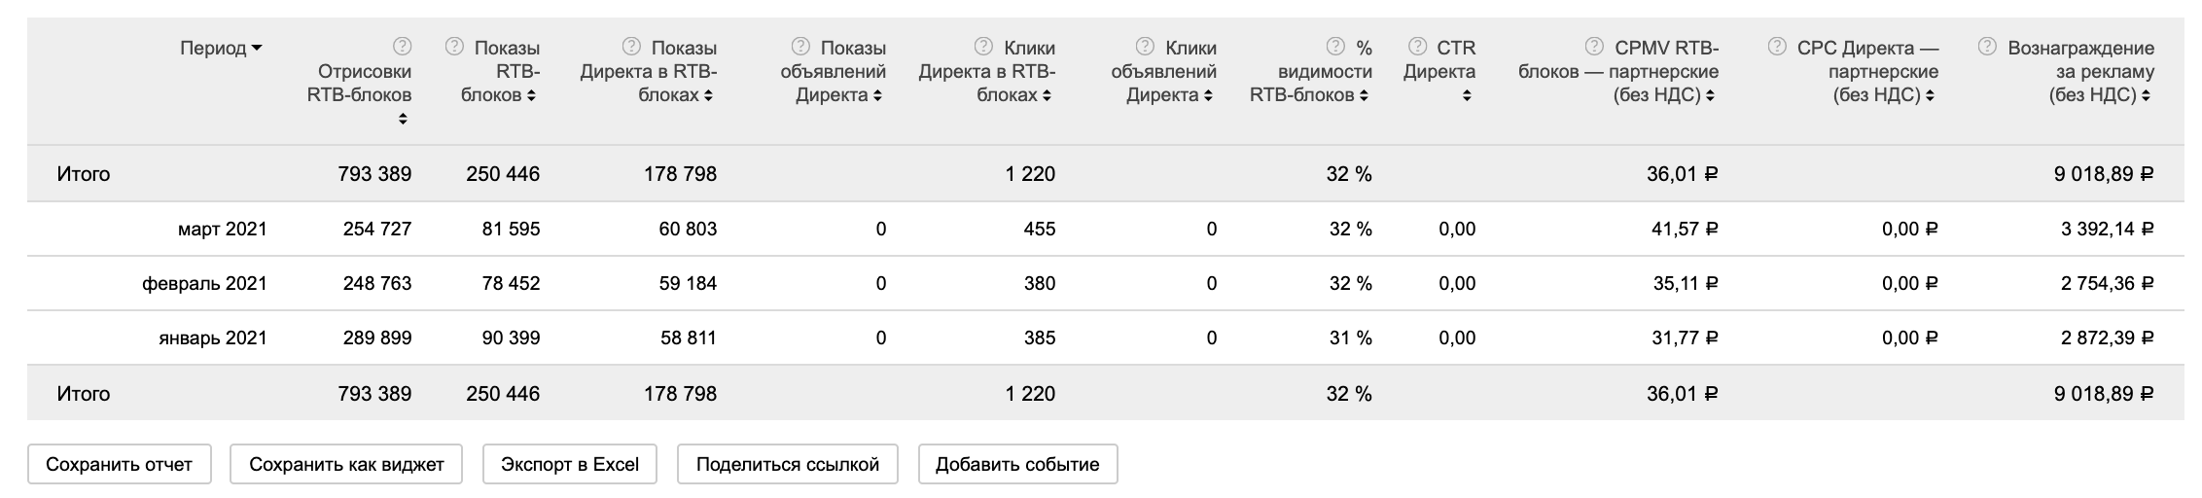The width and height of the screenshot is (2202, 498).
Task: Click help icon beside Отрисовки RTB-блоков
Action: tap(402, 47)
